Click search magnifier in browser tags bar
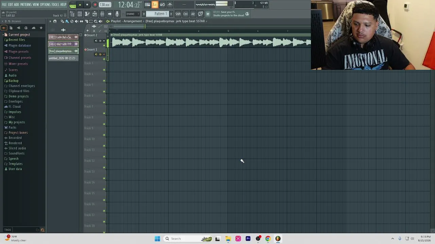 (x=42, y=230)
